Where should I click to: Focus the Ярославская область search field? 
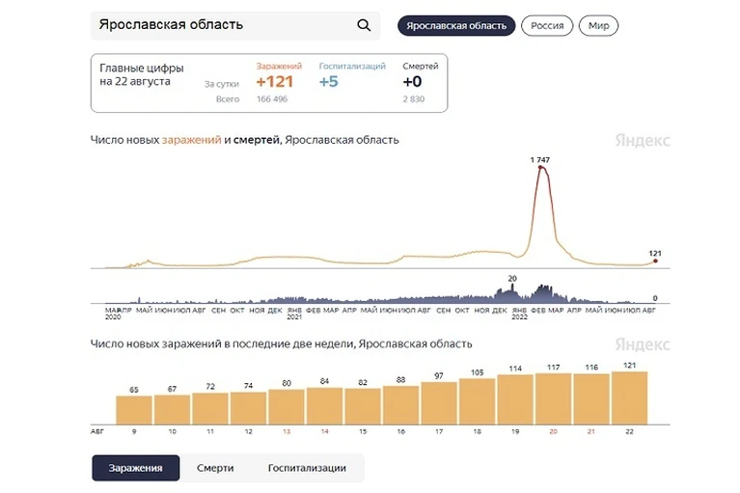click(x=235, y=25)
